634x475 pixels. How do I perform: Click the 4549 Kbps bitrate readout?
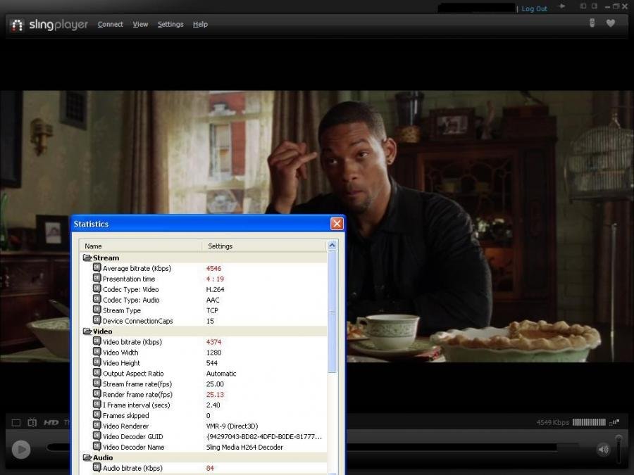[x=553, y=422]
